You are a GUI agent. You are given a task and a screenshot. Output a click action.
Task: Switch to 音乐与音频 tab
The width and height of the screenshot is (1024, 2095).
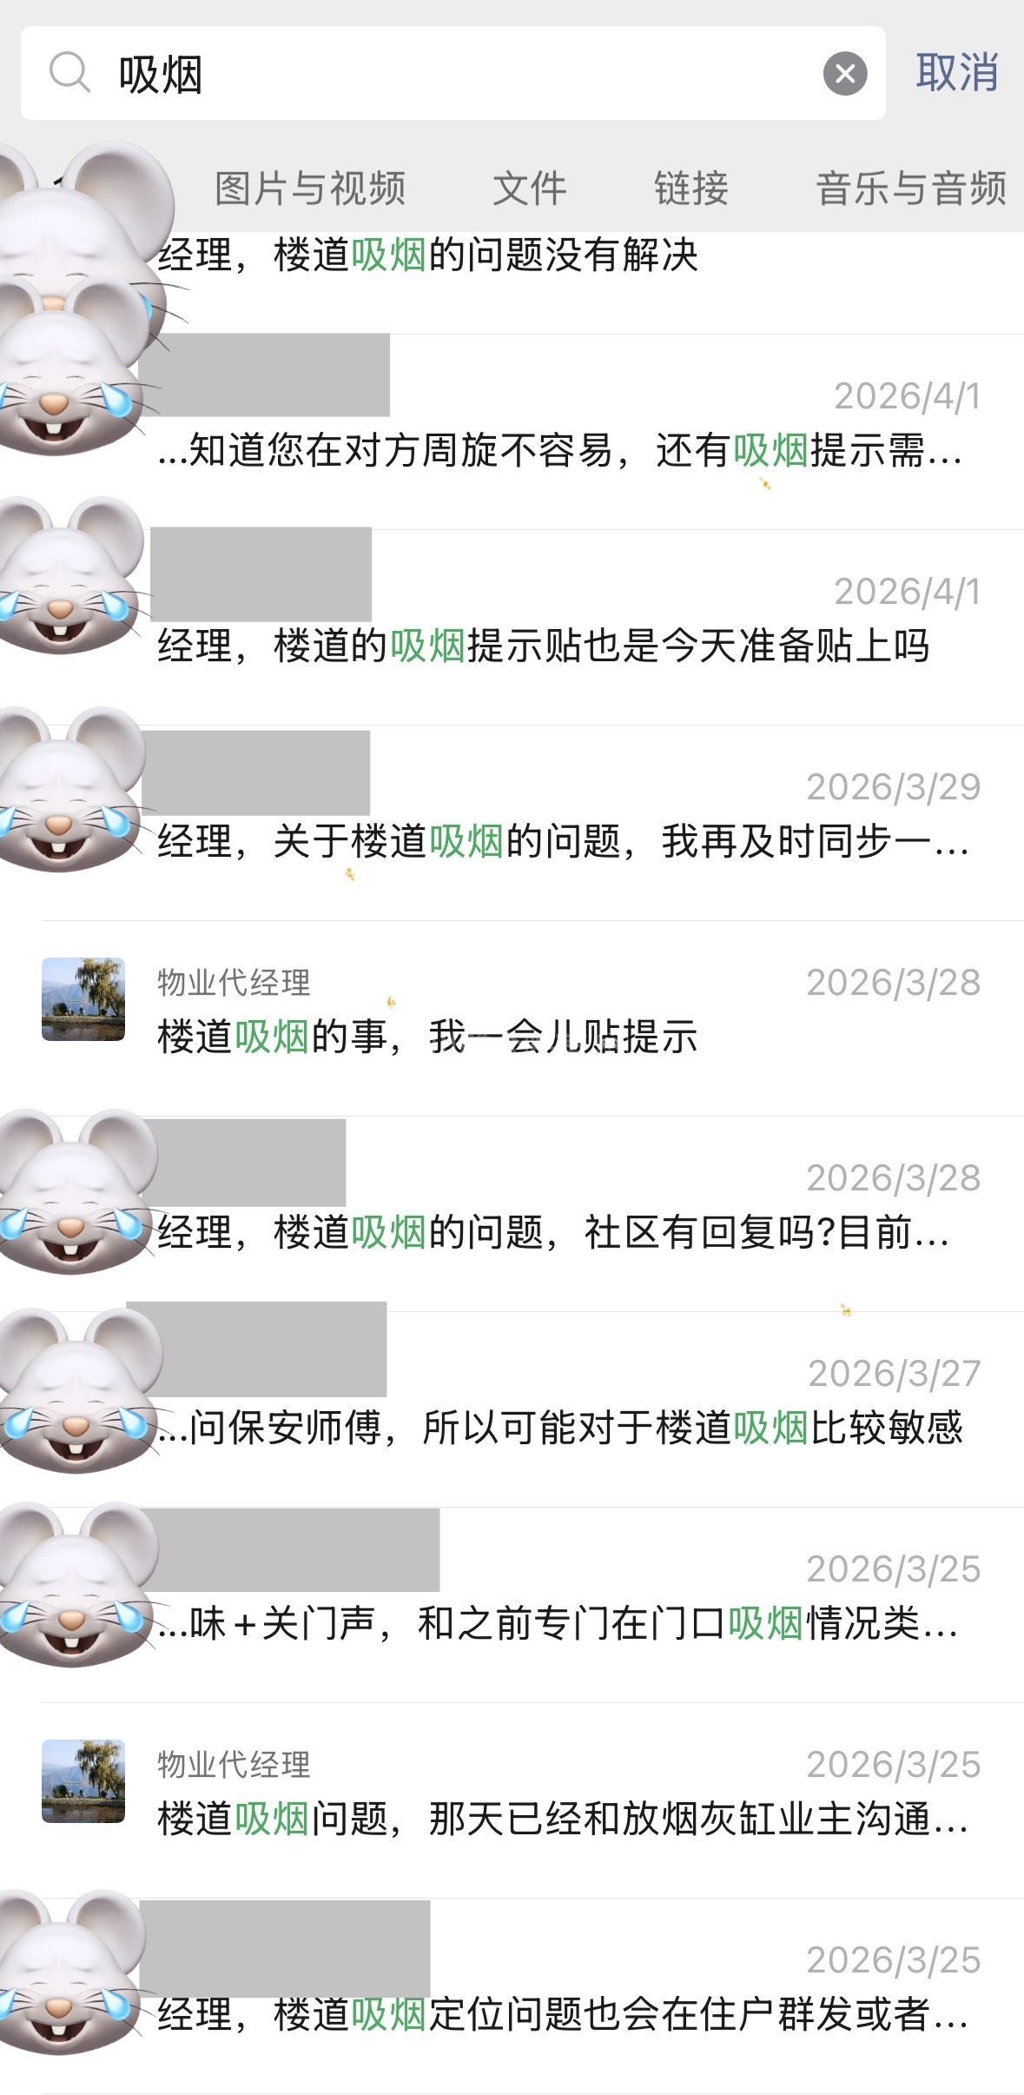click(911, 189)
